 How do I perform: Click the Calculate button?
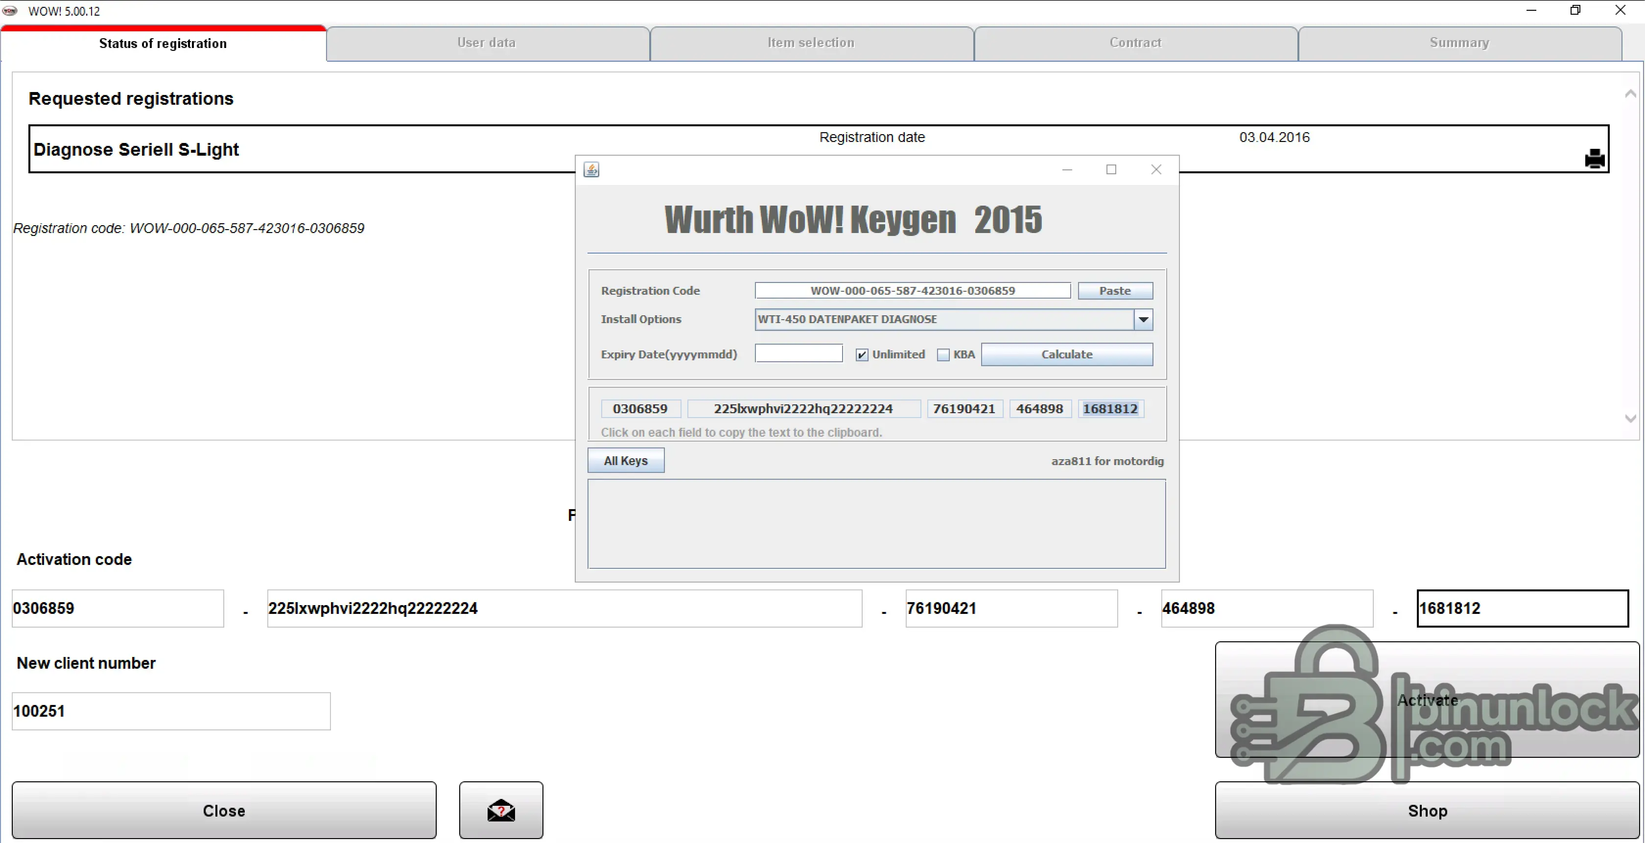click(x=1066, y=354)
